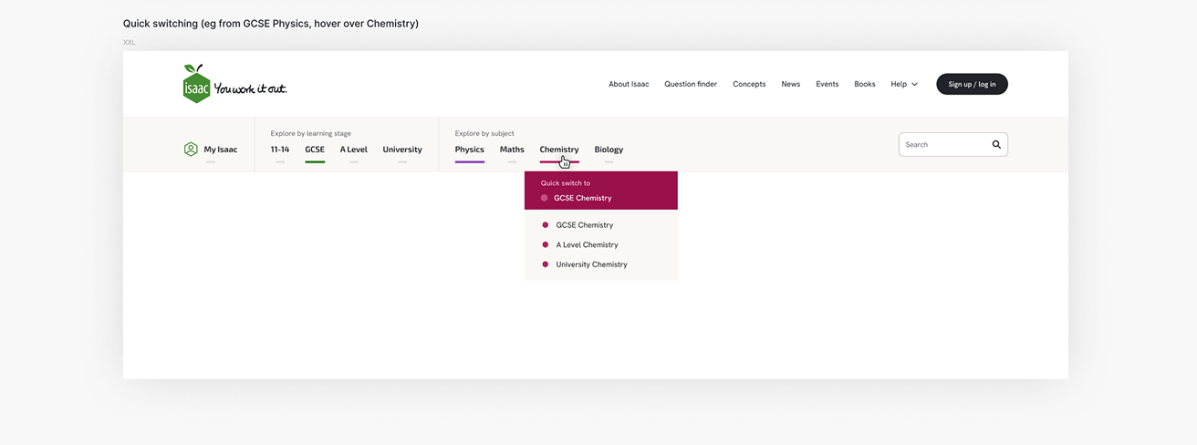
Task: Expand the Help dropdown chevron
Action: click(914, 84)
